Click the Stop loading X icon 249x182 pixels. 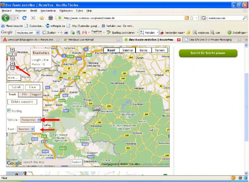tap(33, 18)
